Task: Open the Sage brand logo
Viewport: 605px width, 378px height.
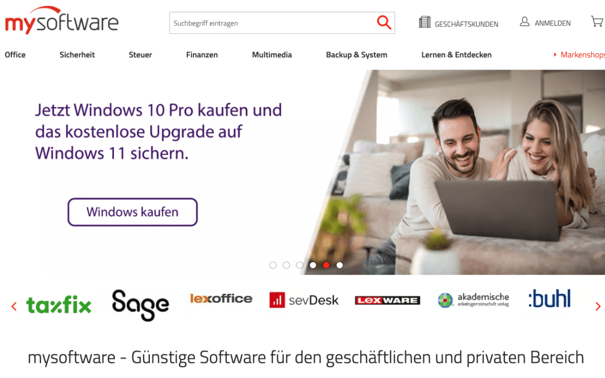Action: [140, 305]
